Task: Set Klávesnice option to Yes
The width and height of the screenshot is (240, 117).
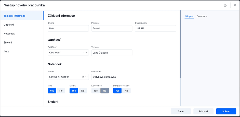Action: pyautogui.click(x=96, y=91)
